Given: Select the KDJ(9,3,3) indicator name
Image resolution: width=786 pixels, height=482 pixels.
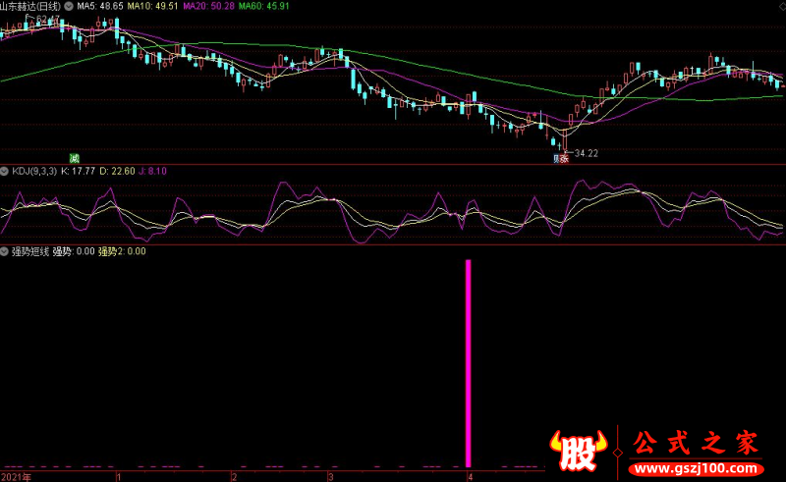Looking at the screenshot, I should point(34,172).
